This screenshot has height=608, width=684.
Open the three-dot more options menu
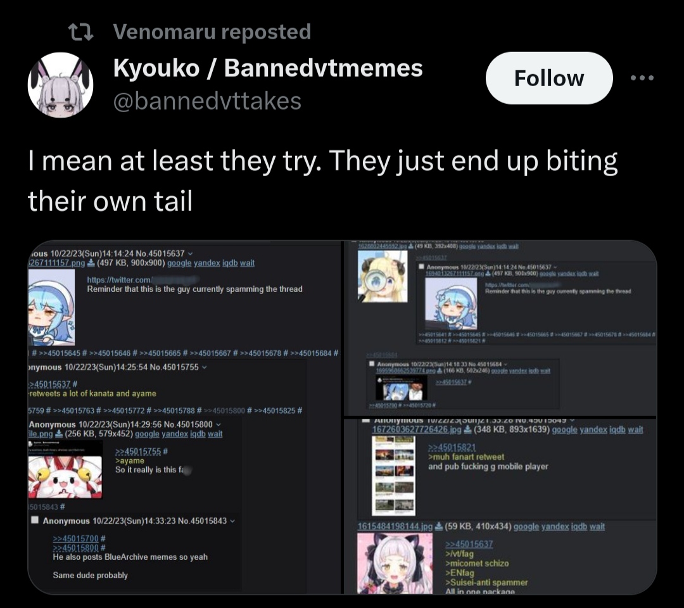click(x=642, y=78)
